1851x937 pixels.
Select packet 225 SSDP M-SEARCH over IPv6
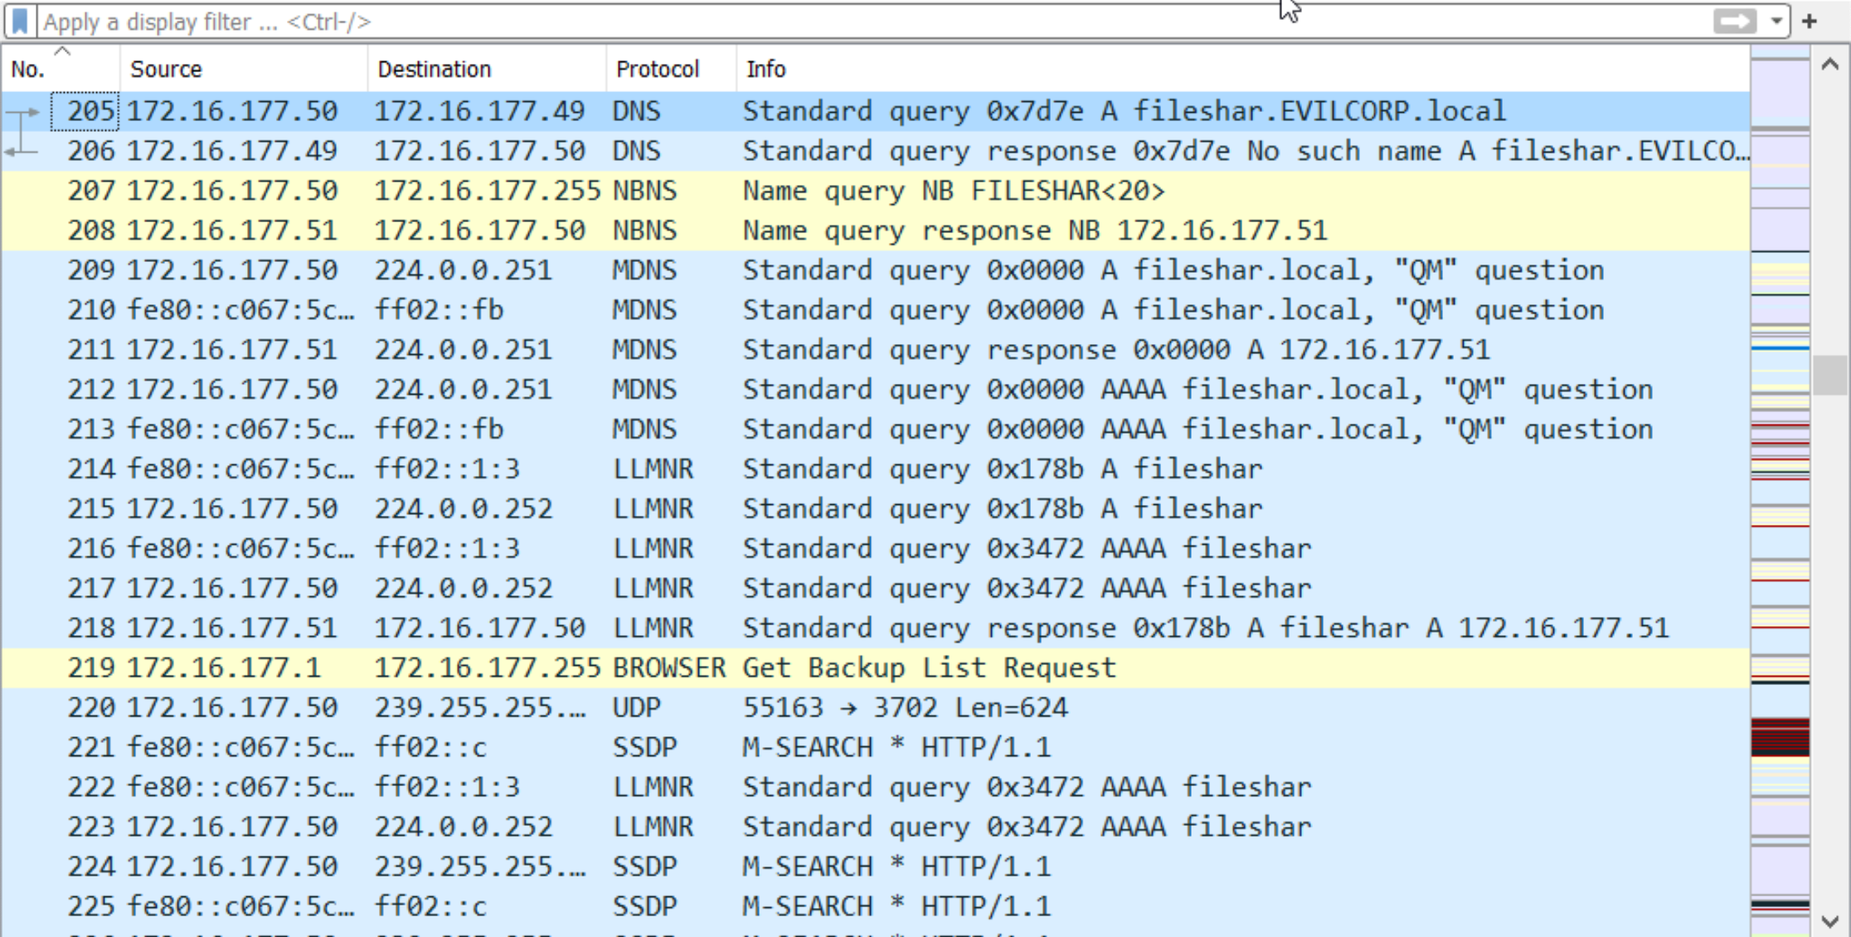(876, 907)
